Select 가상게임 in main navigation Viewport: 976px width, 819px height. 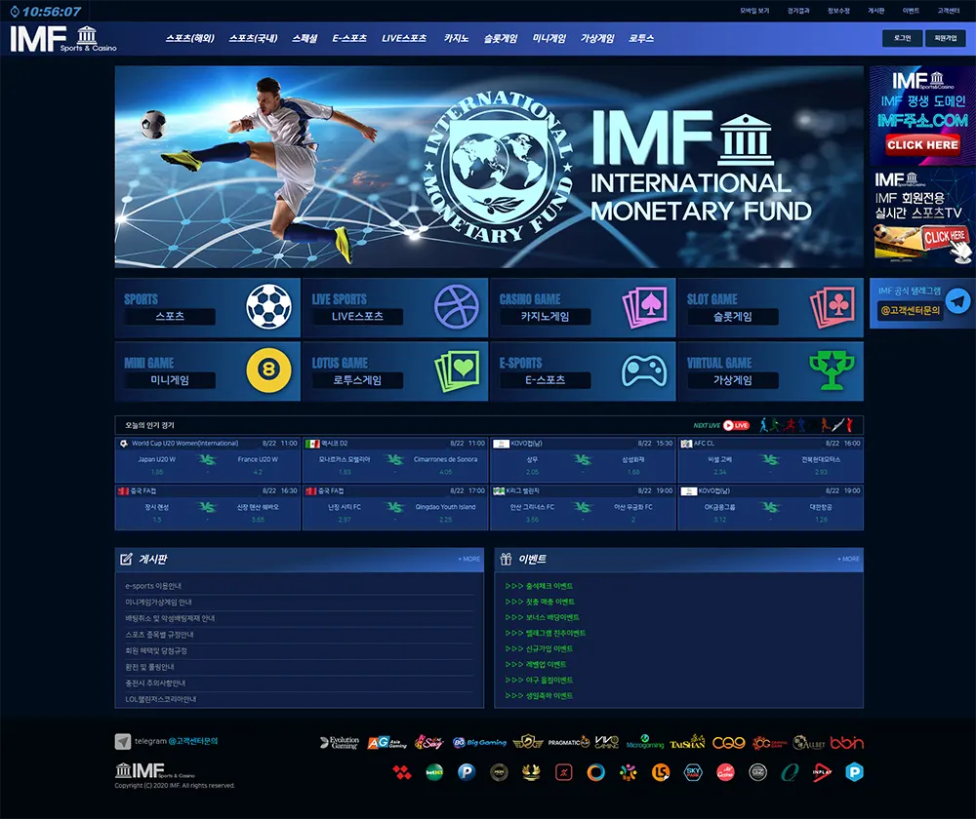tap(597, 39)
